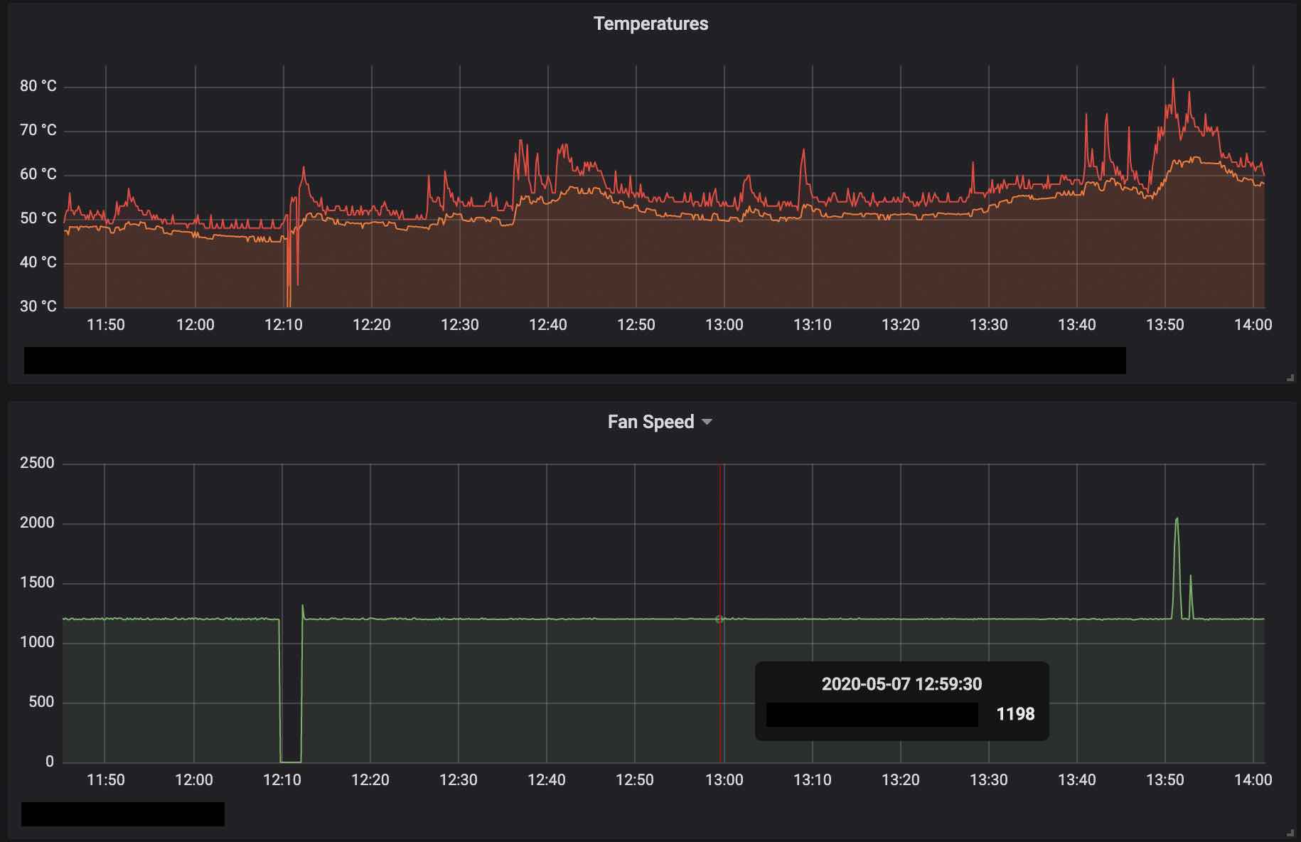This screenshot has height=842, width=1301.
Task: Click the 1500 label on Fan Speed axis
Action: (x=37, y=582)
